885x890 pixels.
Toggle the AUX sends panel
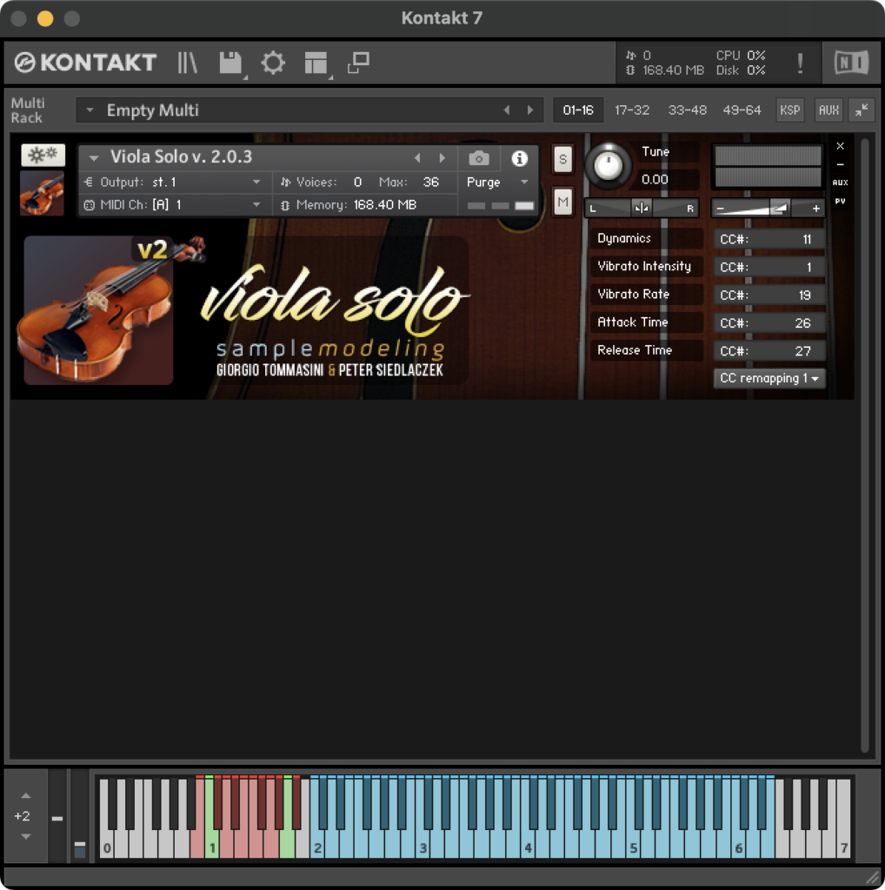pyautogui.click(x=828, y=110)
